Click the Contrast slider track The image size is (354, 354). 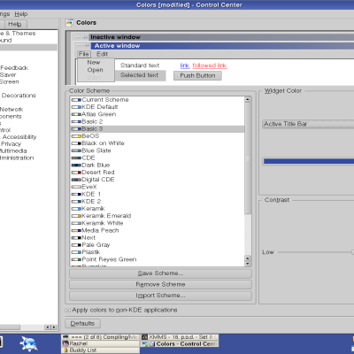point(316,252)
